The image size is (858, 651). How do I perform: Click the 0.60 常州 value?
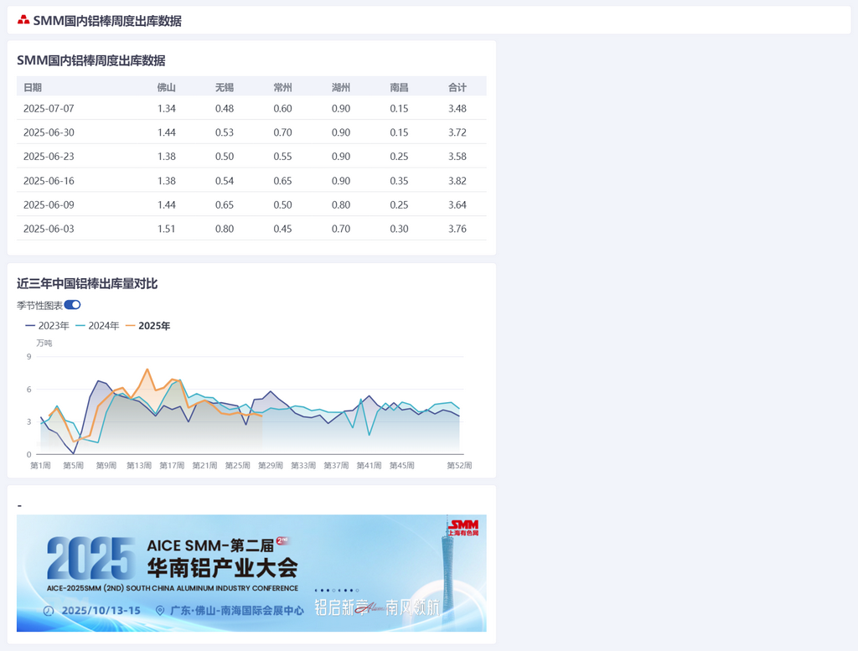pos(283,108)
